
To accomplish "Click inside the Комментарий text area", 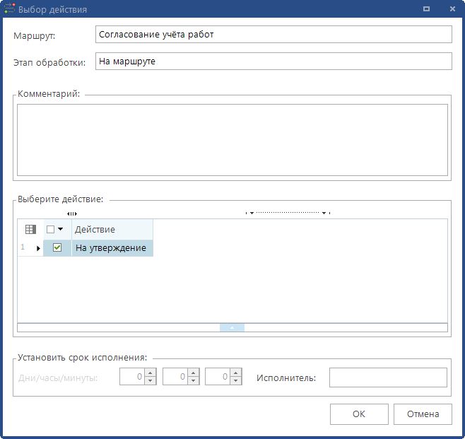I will 232,139.
